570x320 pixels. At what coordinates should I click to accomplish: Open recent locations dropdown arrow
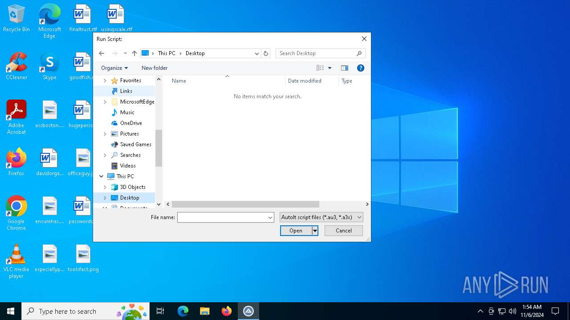pyautogui.click(x=125, y=53)
